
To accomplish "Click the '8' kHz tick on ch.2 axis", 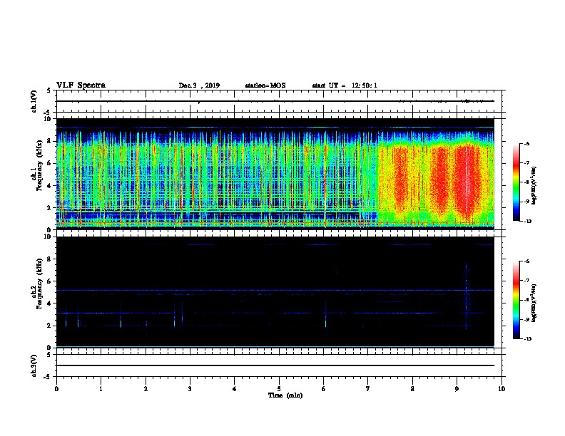I will (50, 259).
